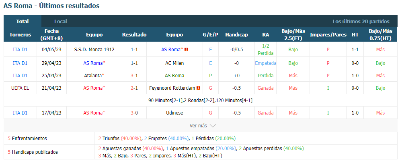Open the 3-0 Udinese match result

[x=134, y=113]
